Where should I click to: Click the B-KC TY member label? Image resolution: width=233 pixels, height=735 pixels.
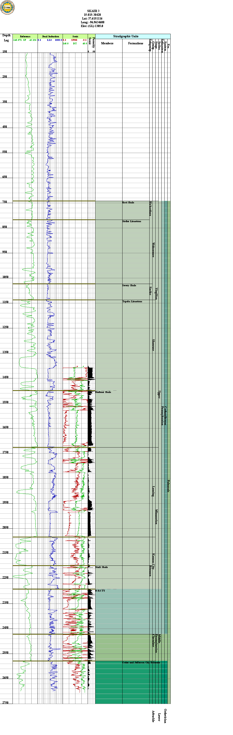click(x=100, y=591)
